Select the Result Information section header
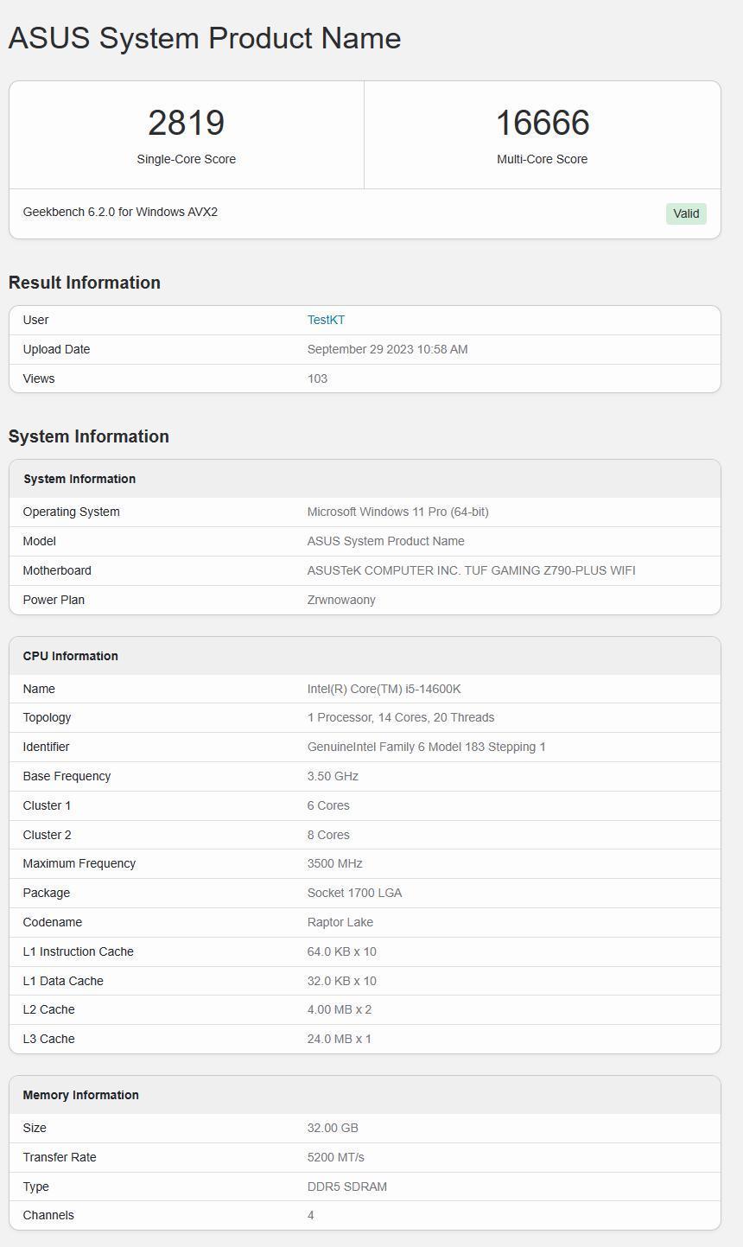743x1247 pixels. point(84,283)
